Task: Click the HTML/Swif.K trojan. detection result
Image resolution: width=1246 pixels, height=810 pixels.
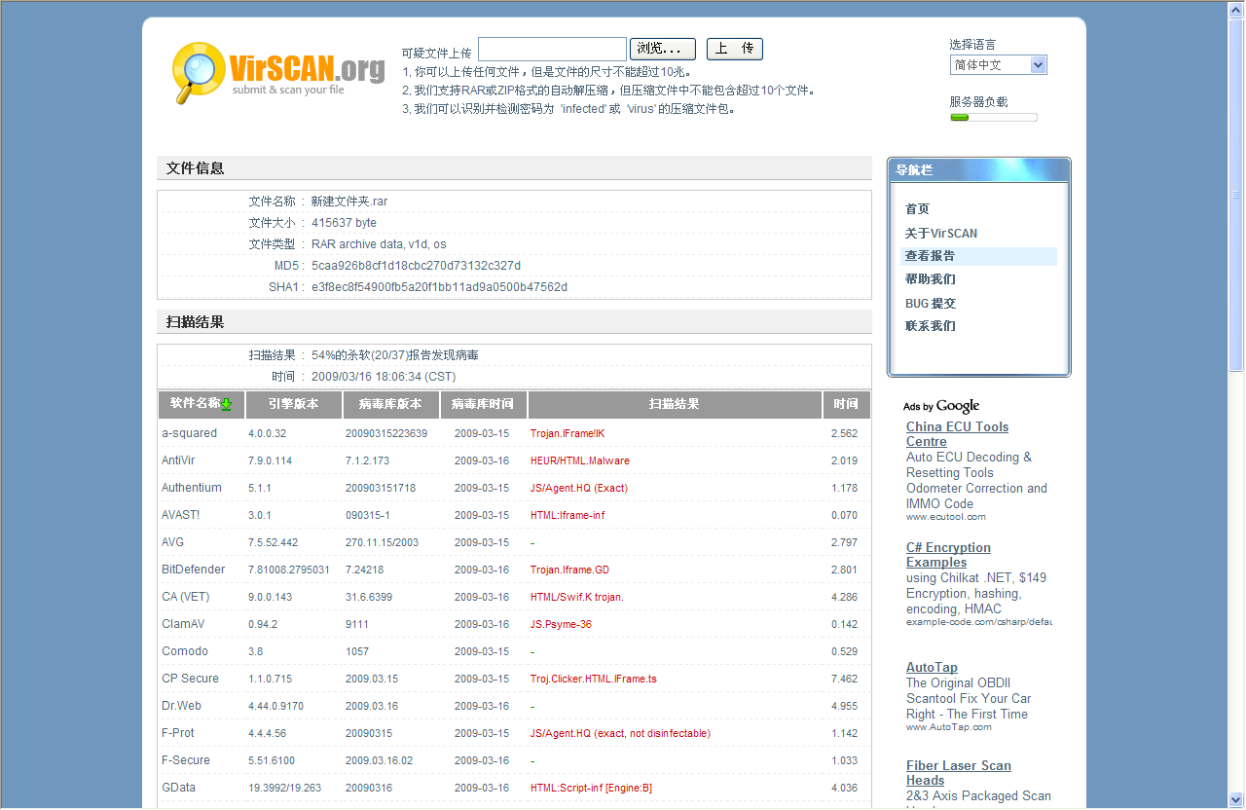Action: [x=577, y=597]
